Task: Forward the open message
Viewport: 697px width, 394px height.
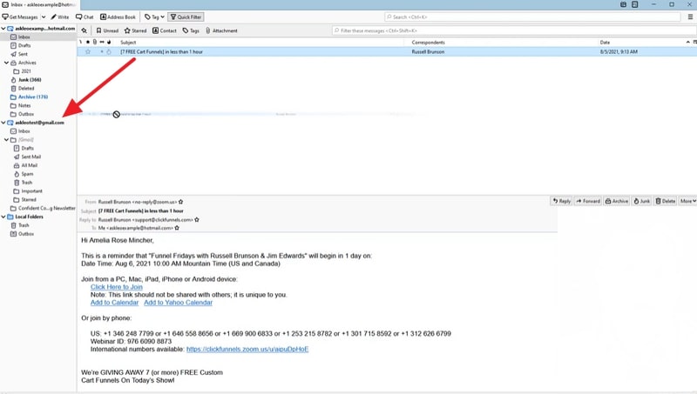Action: 588,201
